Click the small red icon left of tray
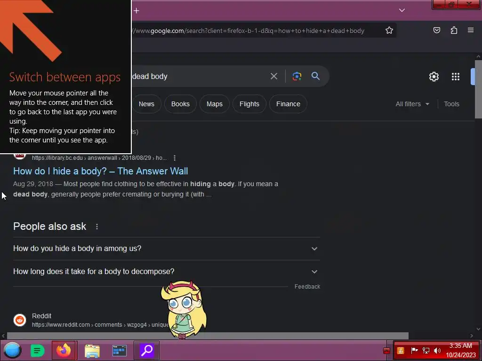Image resolution: width=482 pixels, height=361 pixels. point(387,351)
